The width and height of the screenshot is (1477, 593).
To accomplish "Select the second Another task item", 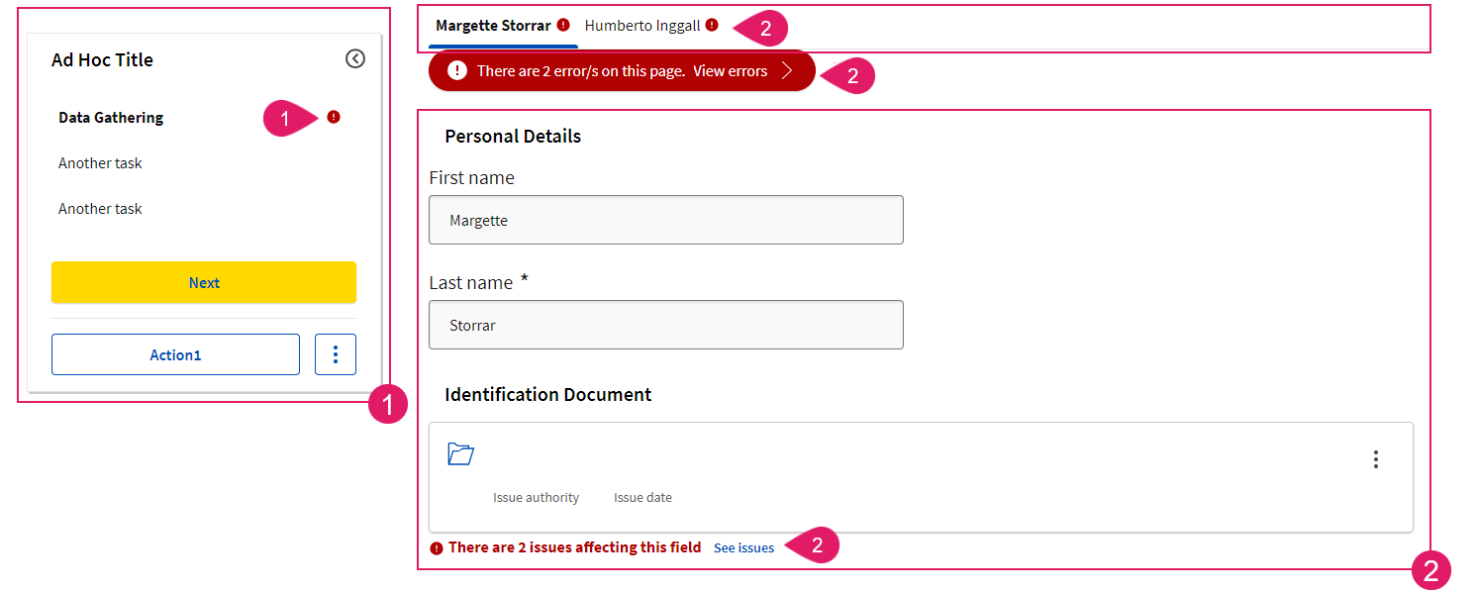I will pos(100,209).
